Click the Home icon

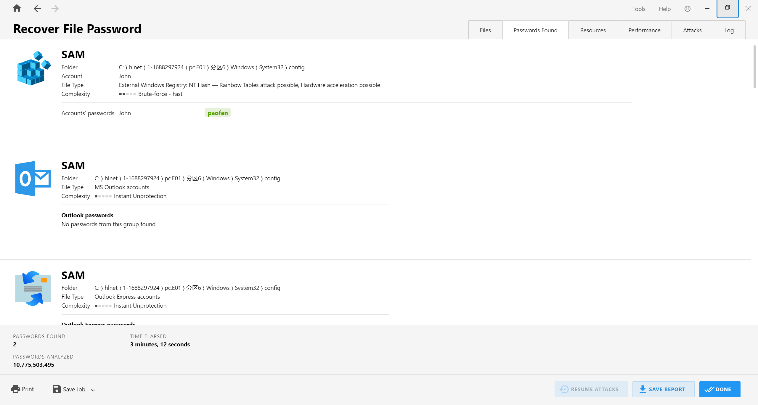[17, 8]
